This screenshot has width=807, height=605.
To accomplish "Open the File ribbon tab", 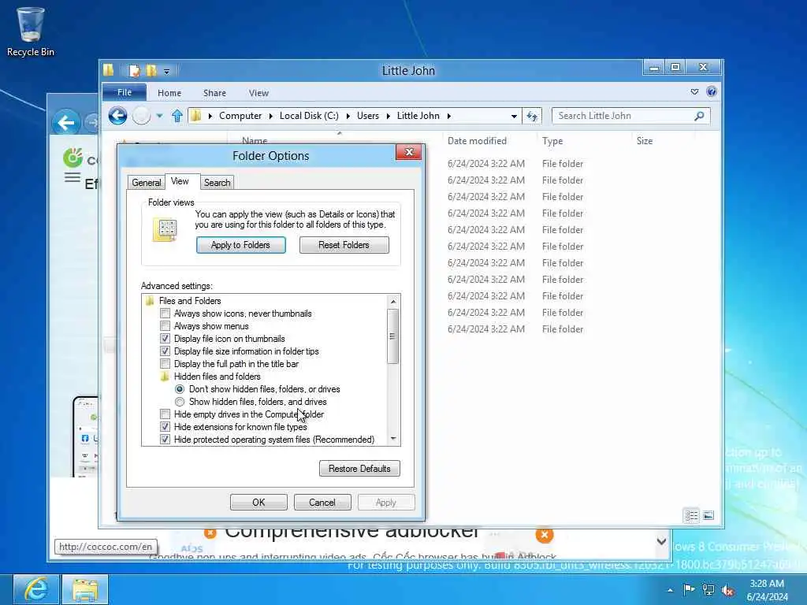I will [x=125, y=92].
